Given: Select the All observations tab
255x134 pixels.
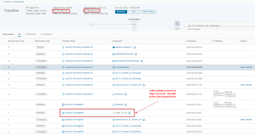Looking at the screenshot, I should click(x=19, y=34).
